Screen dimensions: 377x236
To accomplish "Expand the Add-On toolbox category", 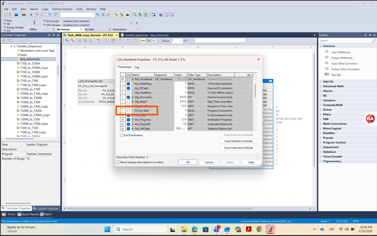I will (x=321, y=82).
